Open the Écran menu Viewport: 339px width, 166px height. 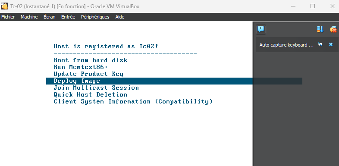point(50,17)
